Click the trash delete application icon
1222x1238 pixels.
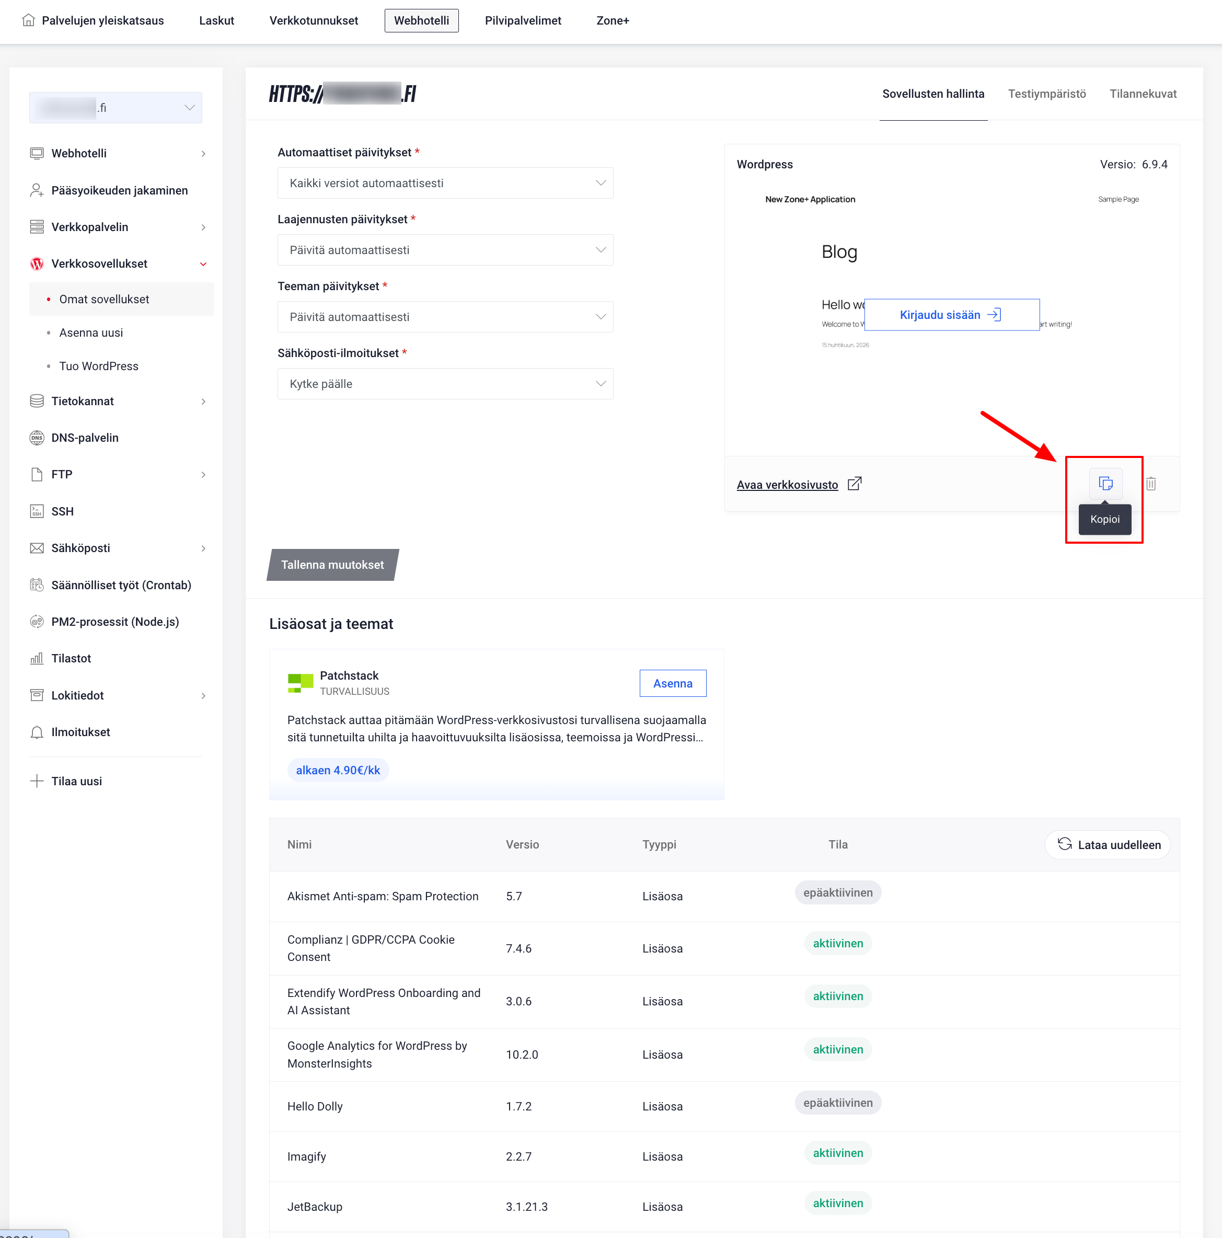click(x=1151, y=484)
